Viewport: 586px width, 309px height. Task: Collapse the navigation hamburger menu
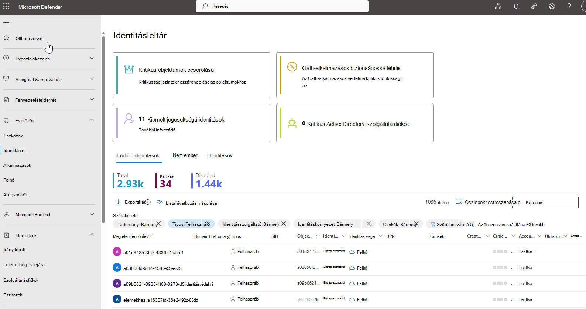[6, 23]
